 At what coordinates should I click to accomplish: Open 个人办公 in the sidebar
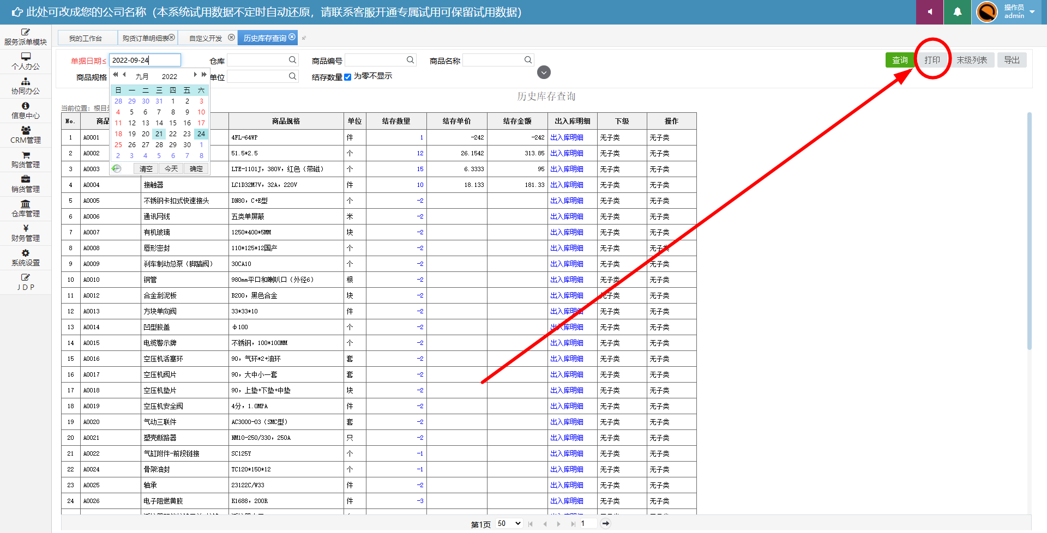(x=26, y=62)
